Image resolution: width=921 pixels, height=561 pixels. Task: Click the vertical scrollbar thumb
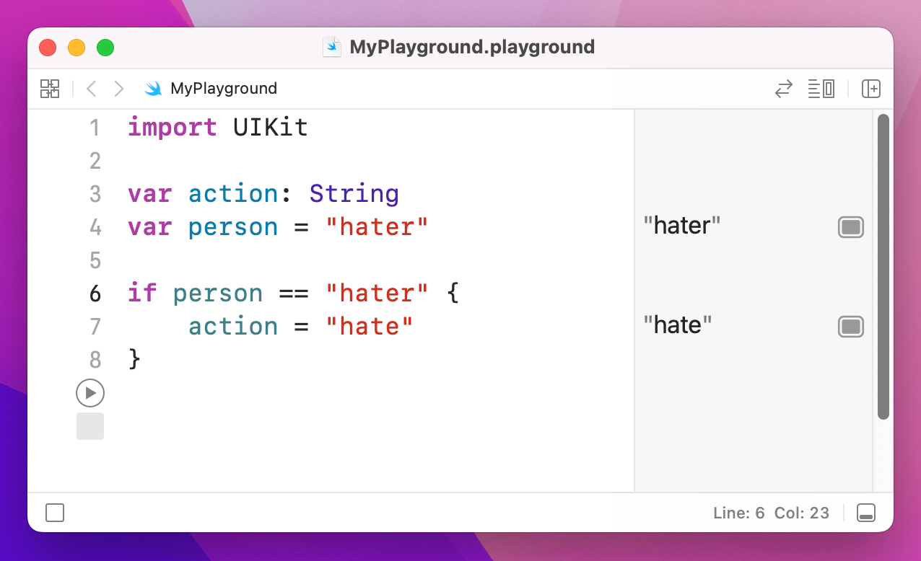(x=883, y=267)
